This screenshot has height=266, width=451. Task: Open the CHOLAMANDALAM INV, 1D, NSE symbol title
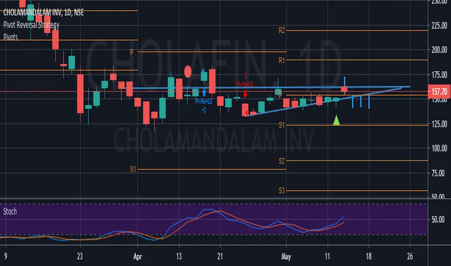click(44, 13)
